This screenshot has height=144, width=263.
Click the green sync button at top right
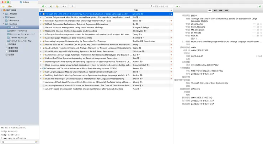[x=260, y=6]
